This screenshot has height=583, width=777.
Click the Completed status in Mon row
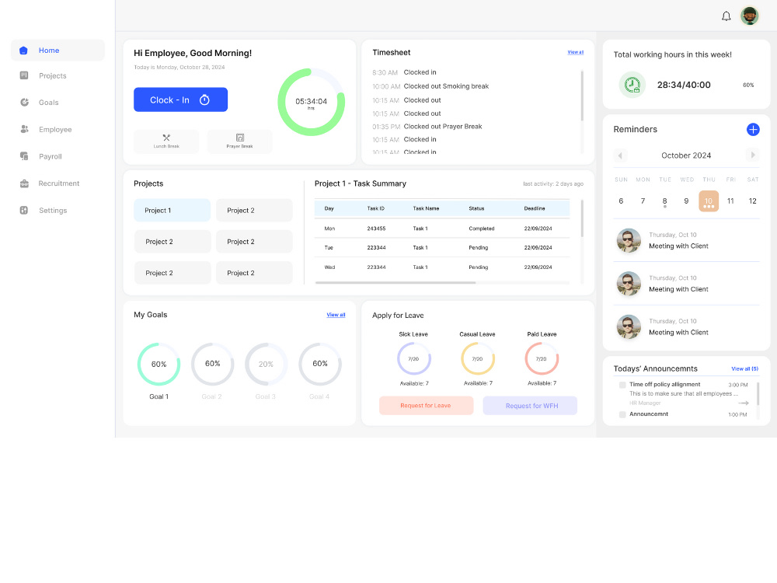coord(482,229)
